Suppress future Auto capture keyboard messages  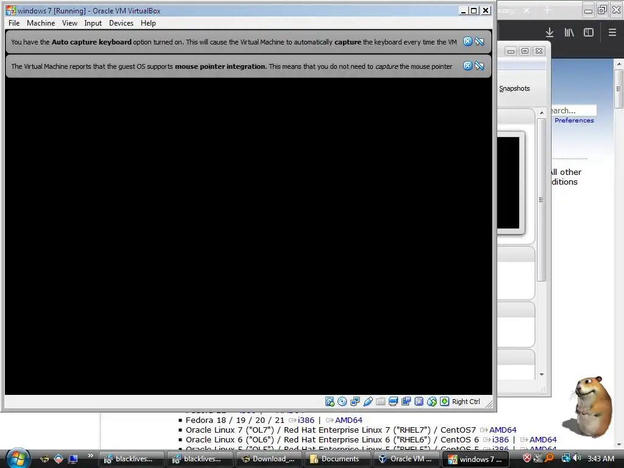pos(480,41)
